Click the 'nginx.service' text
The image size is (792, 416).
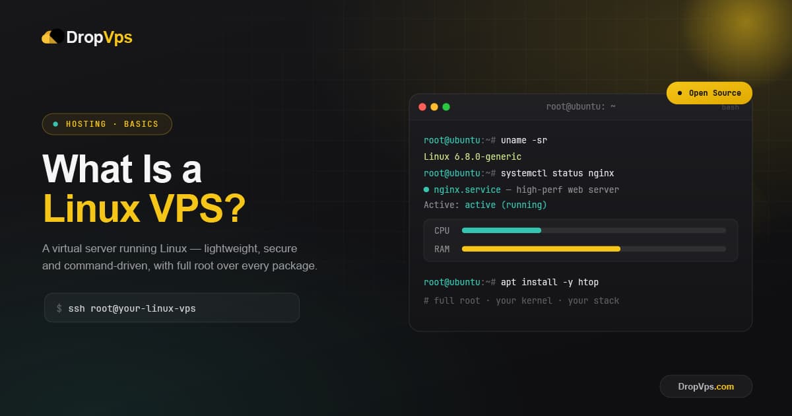[x=467, y=190]
